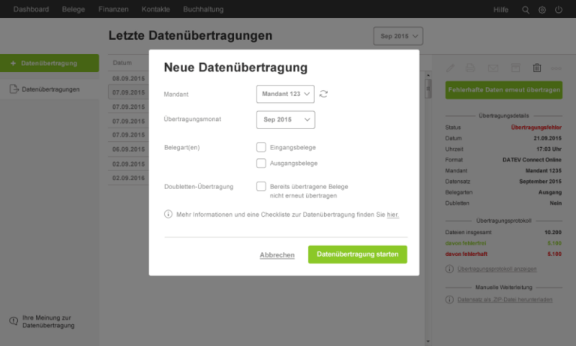Click the power logout icon
This screenshot has width=576, height=346.
[x=559, y=10]
